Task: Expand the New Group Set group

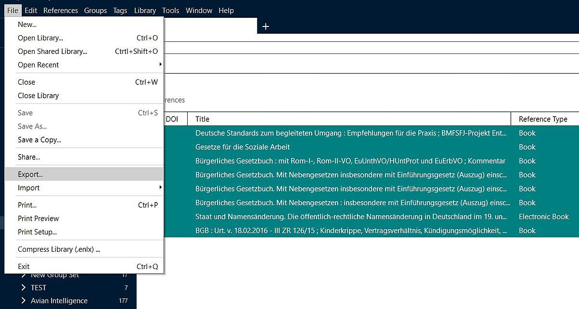Action: (24, 275)
